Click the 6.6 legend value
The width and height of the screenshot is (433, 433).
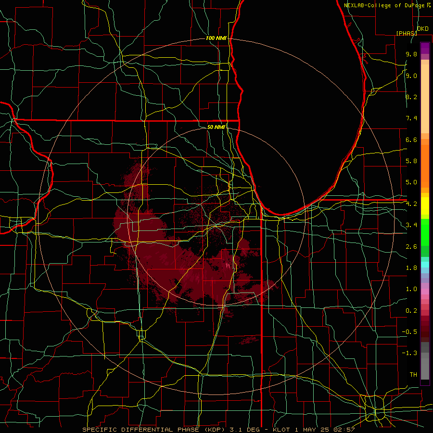411,140
